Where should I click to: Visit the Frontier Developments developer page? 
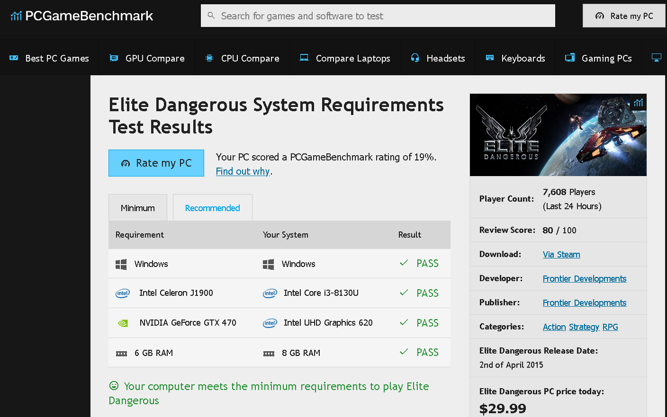585,278
